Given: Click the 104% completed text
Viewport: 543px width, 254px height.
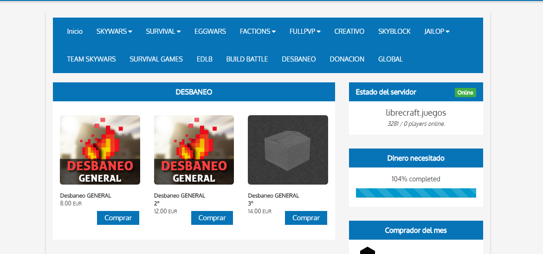Looking at the screenshot, I should [x=416, y=179].
